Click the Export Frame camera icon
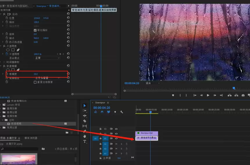 [243, 95]
